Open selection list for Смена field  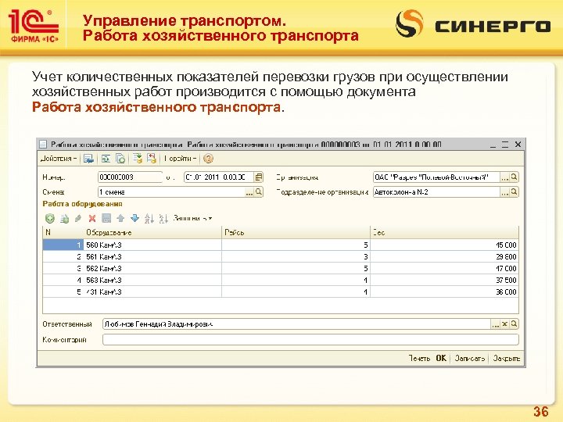(x=249, y=193)
